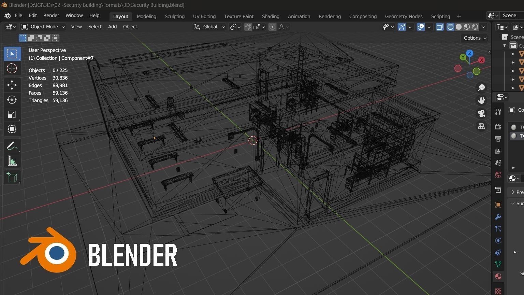
Task: Activate the Transform tool
Action: coord(12,129)
